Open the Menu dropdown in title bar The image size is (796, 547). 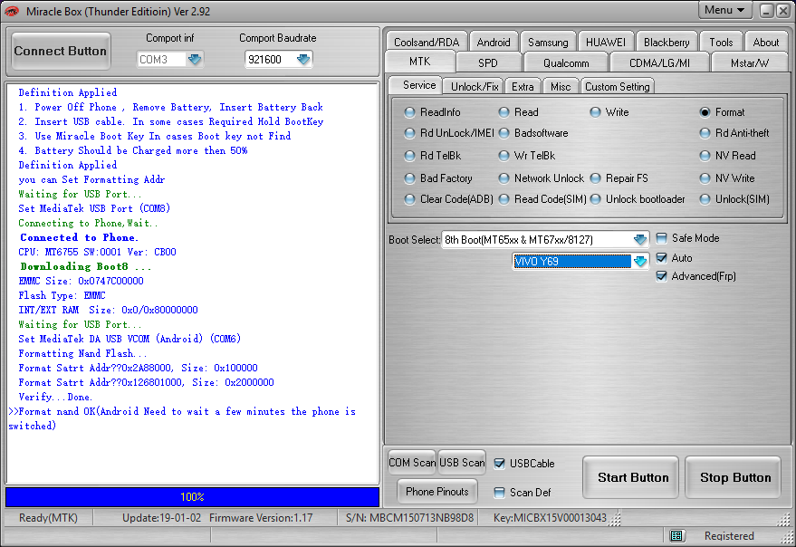click(x=724, y=10)
